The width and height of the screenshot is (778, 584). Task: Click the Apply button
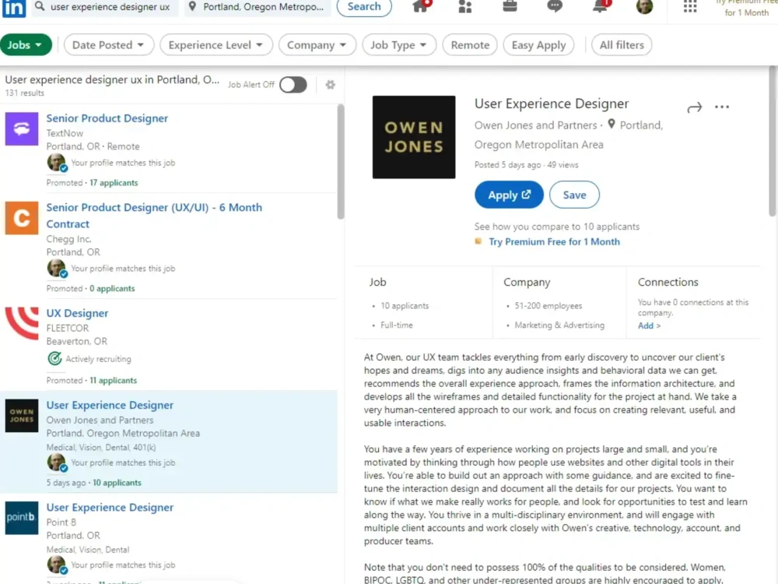(509, 195)
